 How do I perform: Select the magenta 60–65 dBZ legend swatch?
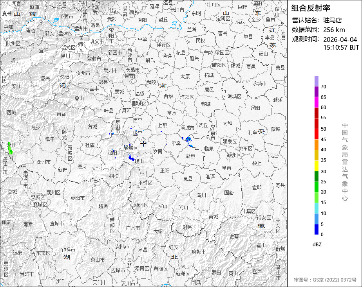click(x=316, y=102)
